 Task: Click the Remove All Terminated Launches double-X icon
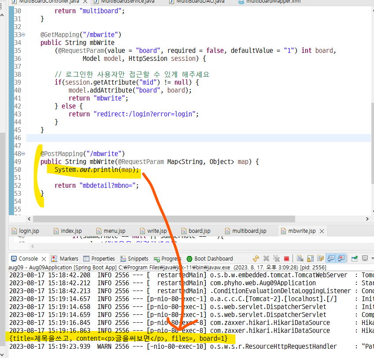(276, 258)
